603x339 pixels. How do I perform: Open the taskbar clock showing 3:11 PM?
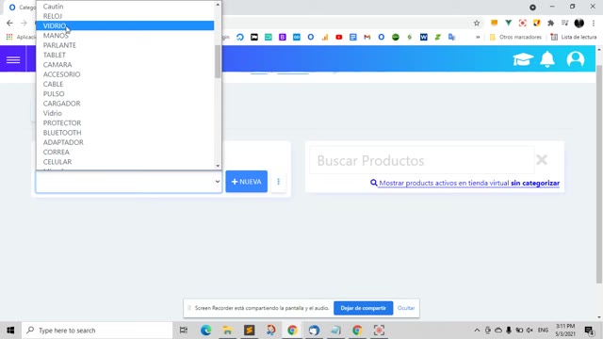(565, 331)
